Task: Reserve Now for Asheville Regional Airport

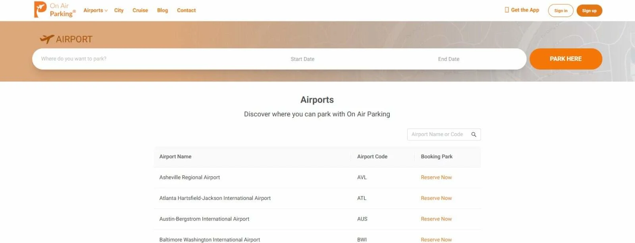Action: click(436, 177)
